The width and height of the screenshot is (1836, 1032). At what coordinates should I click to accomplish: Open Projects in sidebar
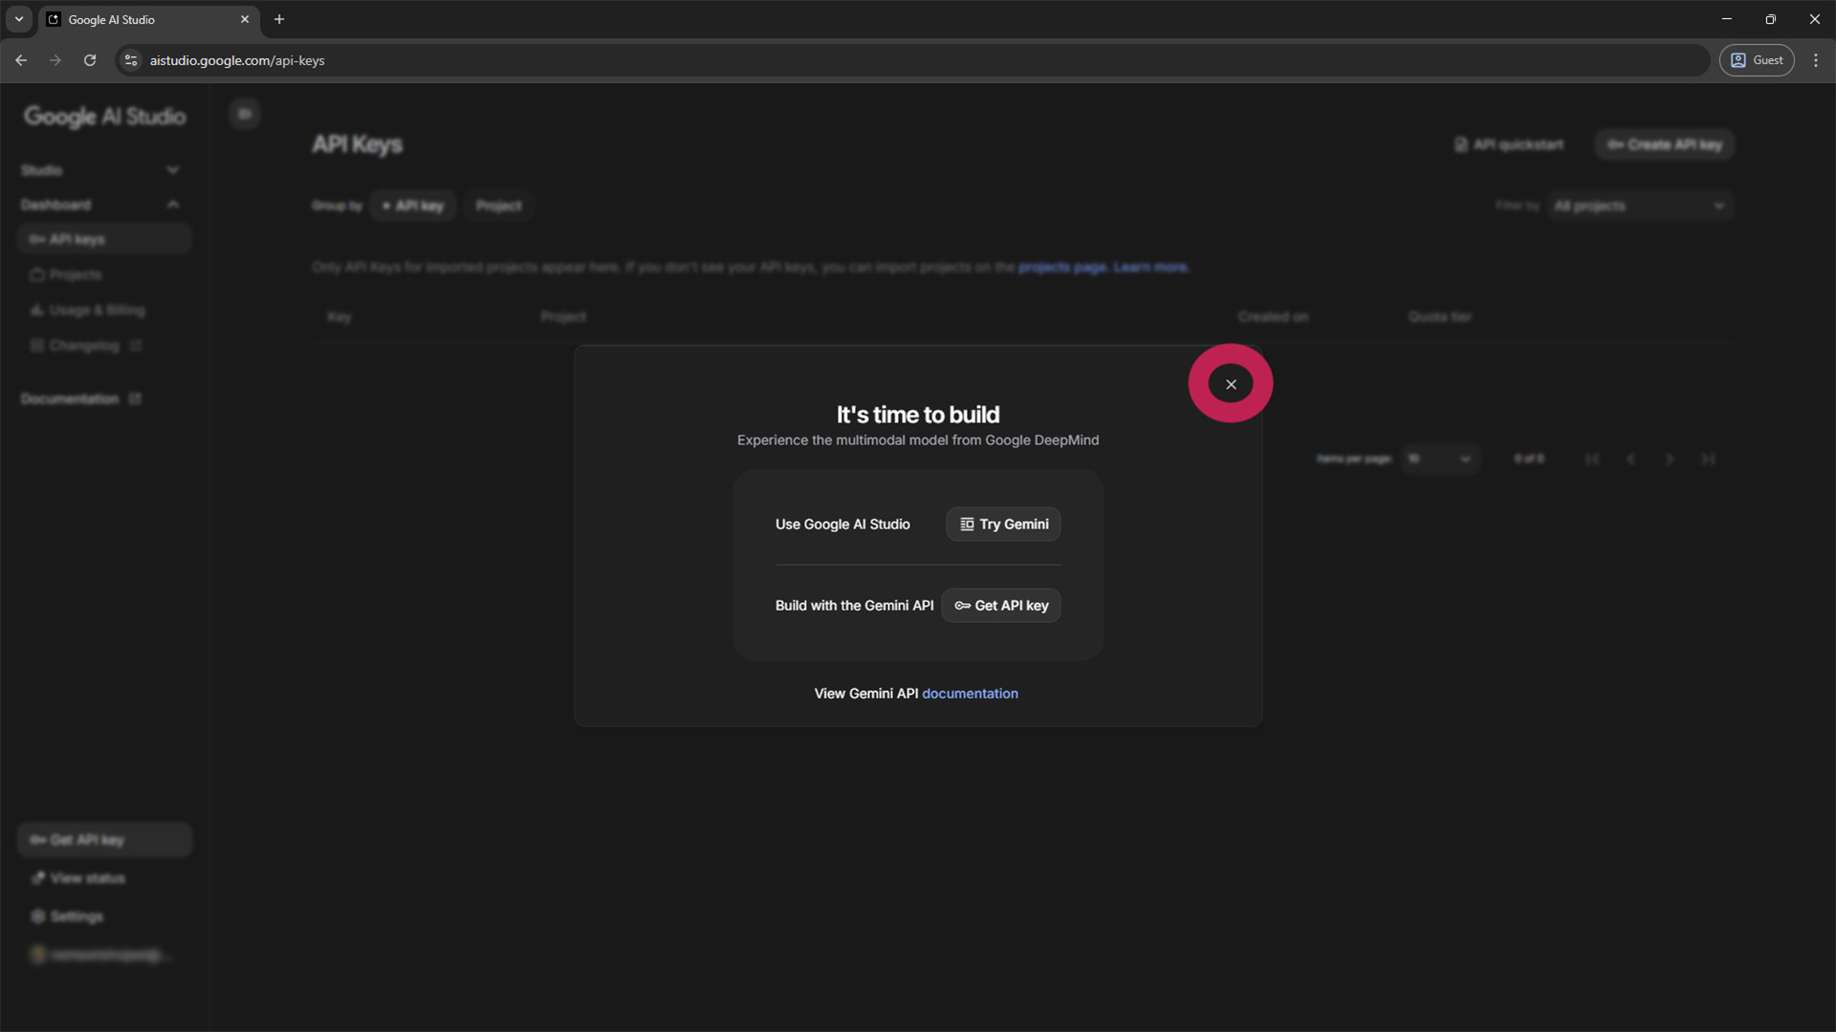pos(104,275)
